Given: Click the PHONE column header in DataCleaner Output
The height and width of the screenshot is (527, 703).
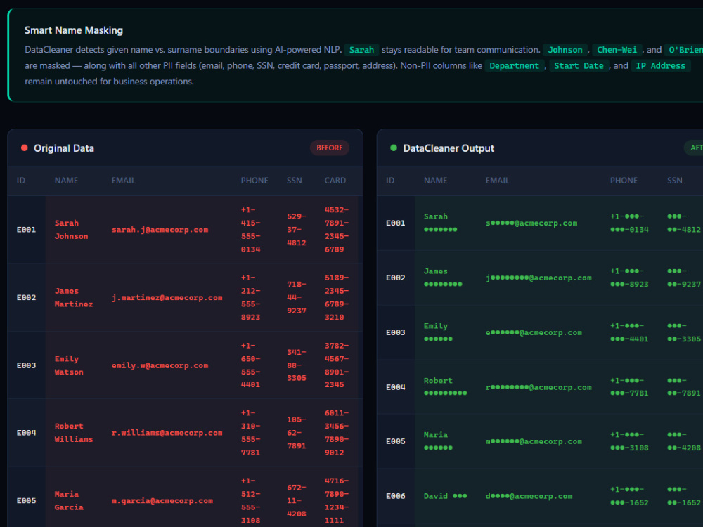Looking at the screenshot, I should coord(624,181).
